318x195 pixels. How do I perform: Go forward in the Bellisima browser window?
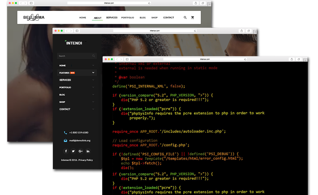pos(25,3)
